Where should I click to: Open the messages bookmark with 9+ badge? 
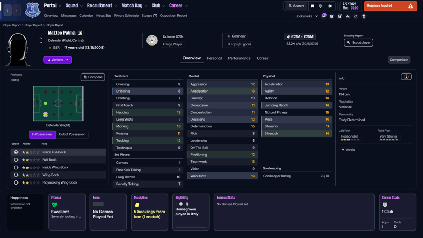pos(324,16)
